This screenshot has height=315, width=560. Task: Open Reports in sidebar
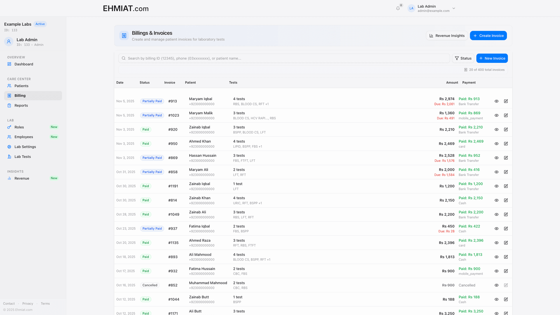[x=33, y=106]
